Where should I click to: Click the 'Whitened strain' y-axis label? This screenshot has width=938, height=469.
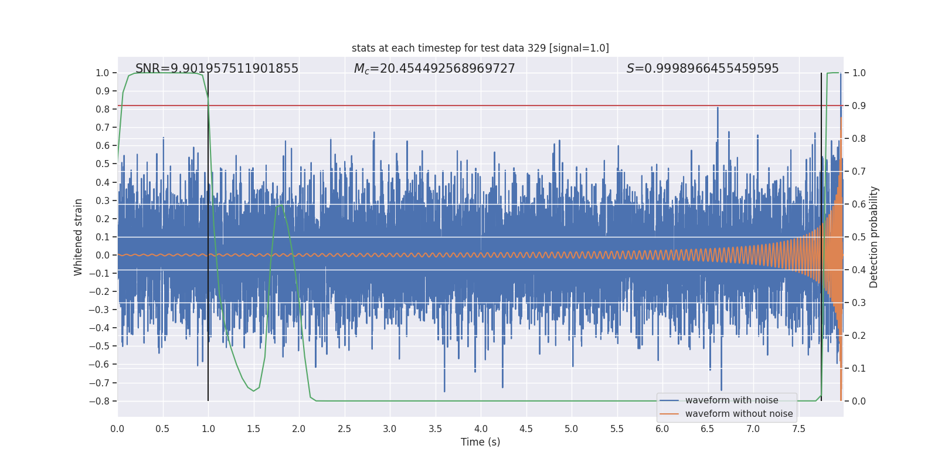click(79, 237)
